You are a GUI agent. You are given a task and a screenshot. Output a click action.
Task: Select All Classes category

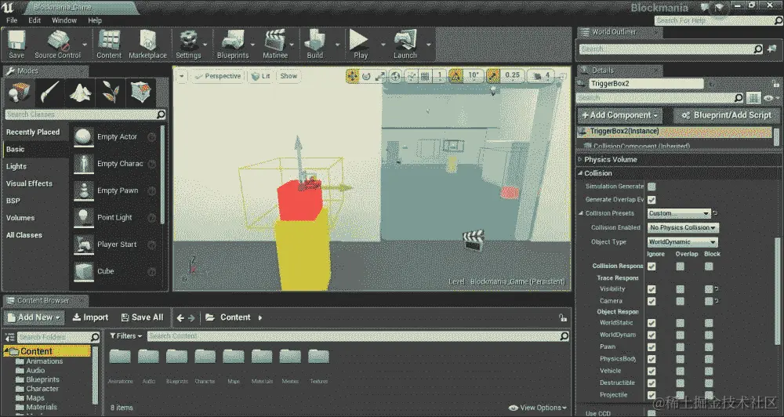click(24, 235)
